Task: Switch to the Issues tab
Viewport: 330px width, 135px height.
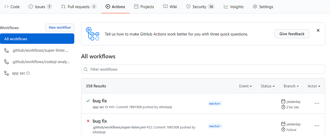Action: tap(40, 7)
